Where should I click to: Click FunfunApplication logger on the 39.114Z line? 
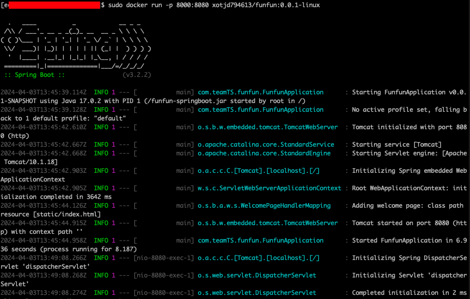click(260, 92)
